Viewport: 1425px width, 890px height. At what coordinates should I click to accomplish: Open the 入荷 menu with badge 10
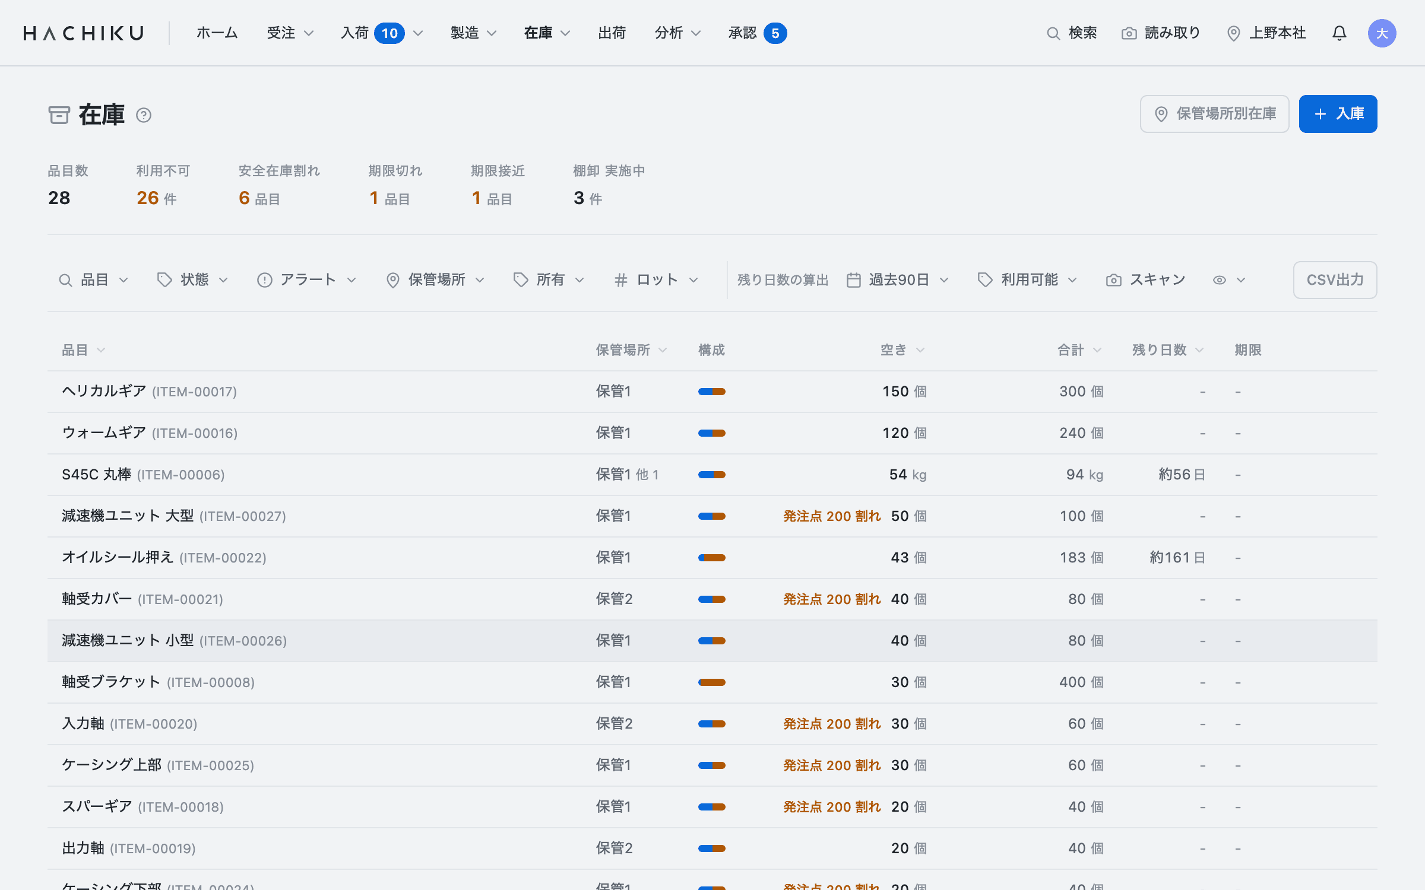point(382,33)
